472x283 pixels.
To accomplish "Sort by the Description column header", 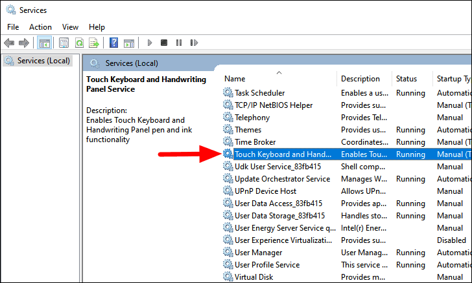I will click(x=360, y=79).
